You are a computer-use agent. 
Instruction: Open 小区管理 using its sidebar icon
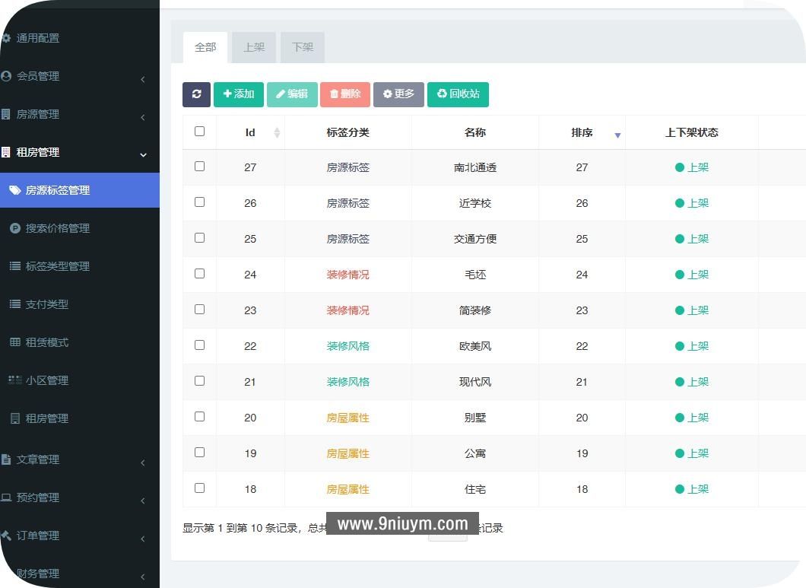pos(17,380)
